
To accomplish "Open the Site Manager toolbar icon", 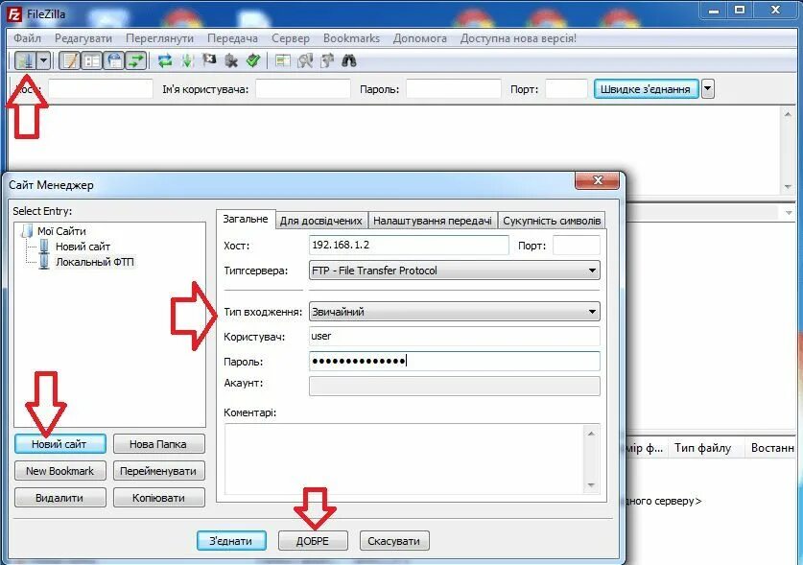I will [25, 61].
